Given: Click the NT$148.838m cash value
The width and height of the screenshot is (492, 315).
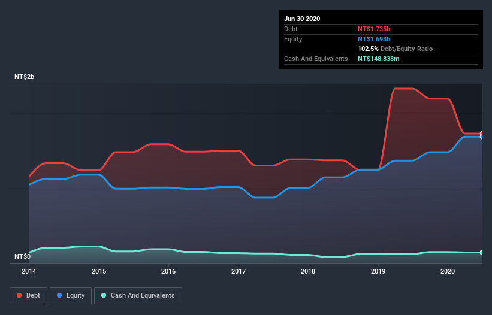Looking at the screenshot, I should [x=379, y=59].
